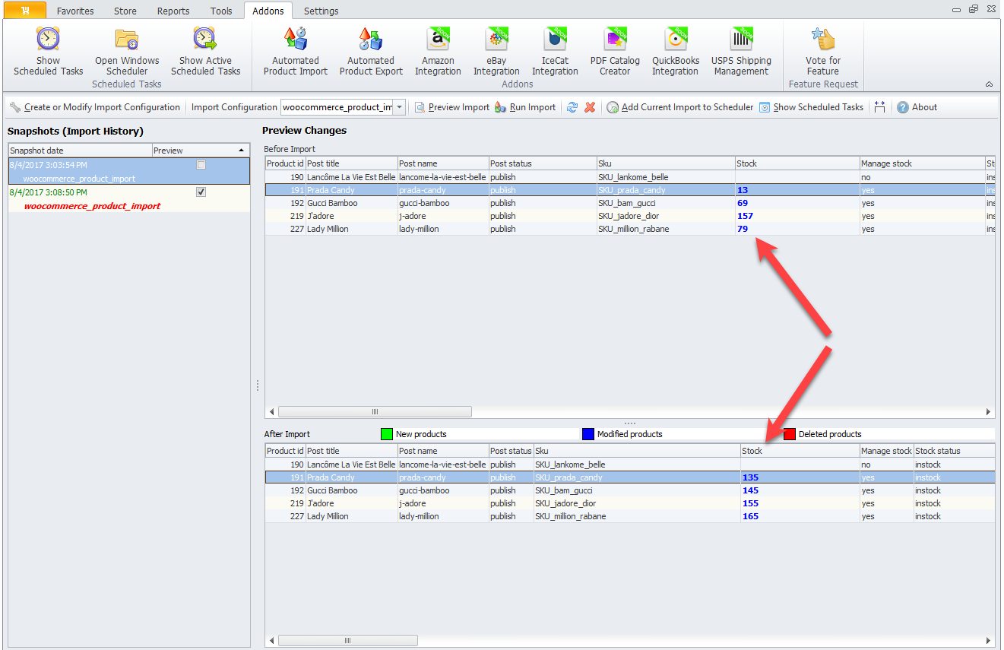Click the panel splitter handle beside Snapshots

257,385
